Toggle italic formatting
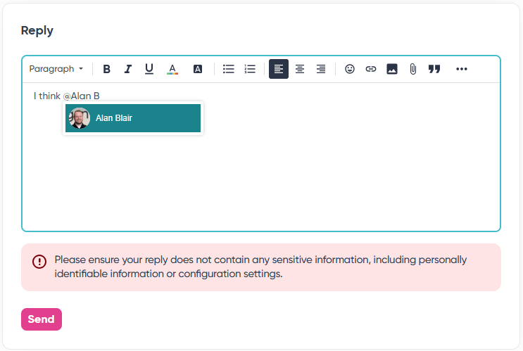This screenshot has width=523, height=351. click(x=128, y=69)
